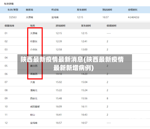Image resolution: width=150 pixels, height=129 pixels.
Task: Select the 停靠站序 column header
Action: point(9,26)
